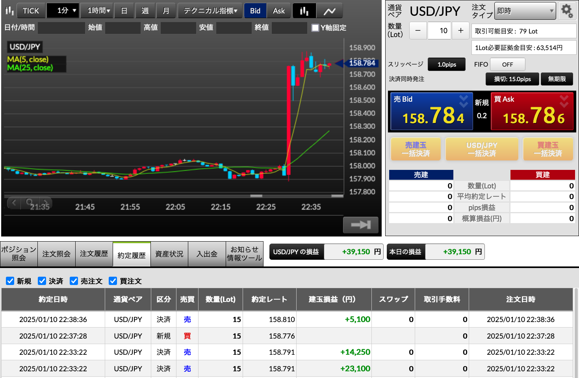The height and width of the screenshot is (378, 579).
Task: Click the 始値 open price field
Action: pos(123,28)
